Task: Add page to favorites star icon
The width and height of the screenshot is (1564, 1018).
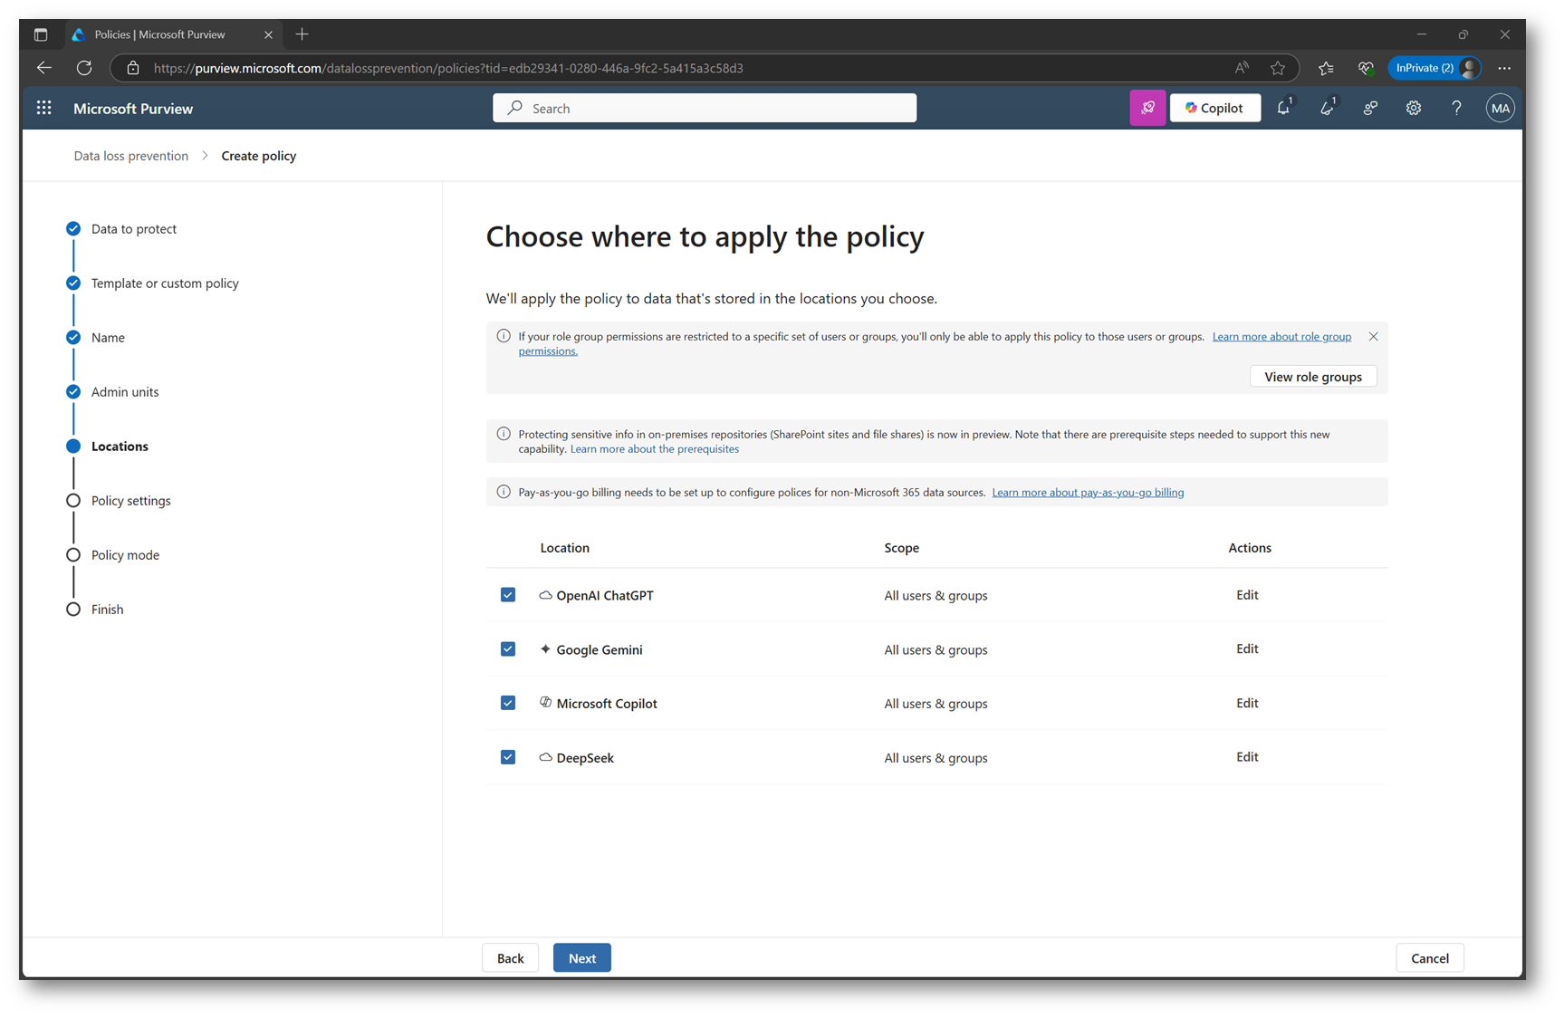Action: 1278,68
